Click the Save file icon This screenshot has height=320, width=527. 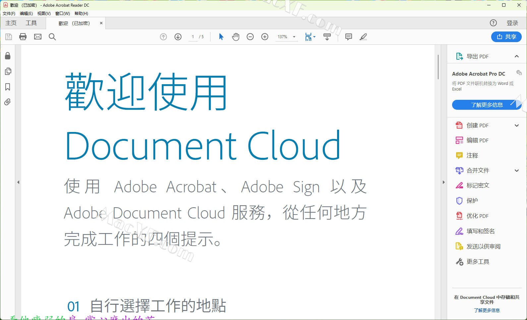9,37
